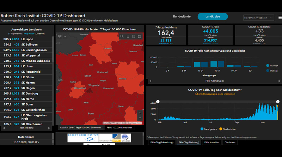Select SK Hagen row
The height and width of the screenshot is (157, 282).
[x=26, y=88]
